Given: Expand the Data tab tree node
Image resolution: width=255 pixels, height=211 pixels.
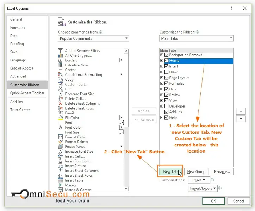Looking at the screenshot, I should (x=162, y=89).
